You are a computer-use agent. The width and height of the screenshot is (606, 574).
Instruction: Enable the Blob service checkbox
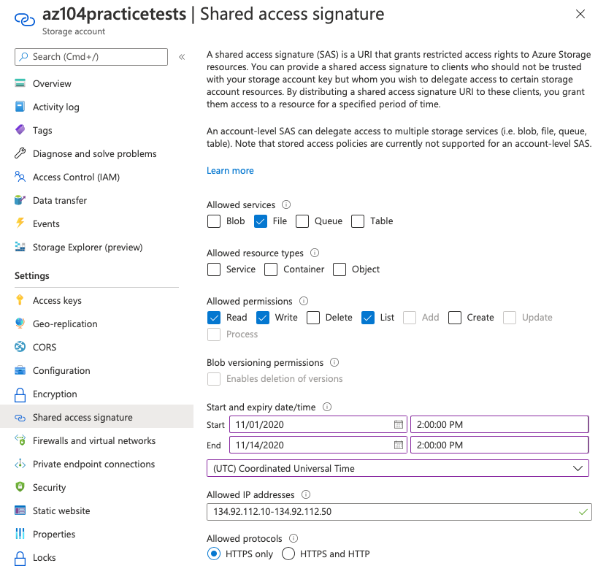pos(214,221)
